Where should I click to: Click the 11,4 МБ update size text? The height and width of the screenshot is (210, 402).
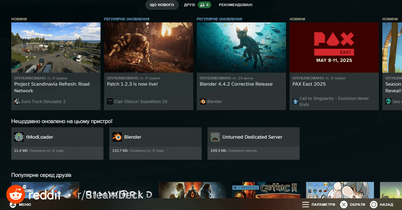(x=21, y=151)
